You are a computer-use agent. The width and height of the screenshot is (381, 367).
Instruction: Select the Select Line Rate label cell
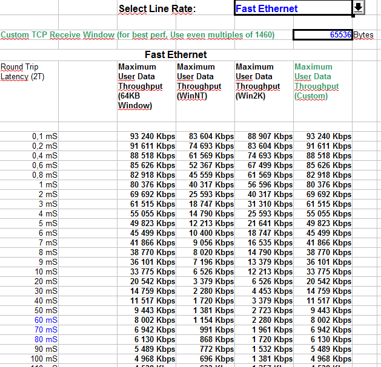point(157,8)
